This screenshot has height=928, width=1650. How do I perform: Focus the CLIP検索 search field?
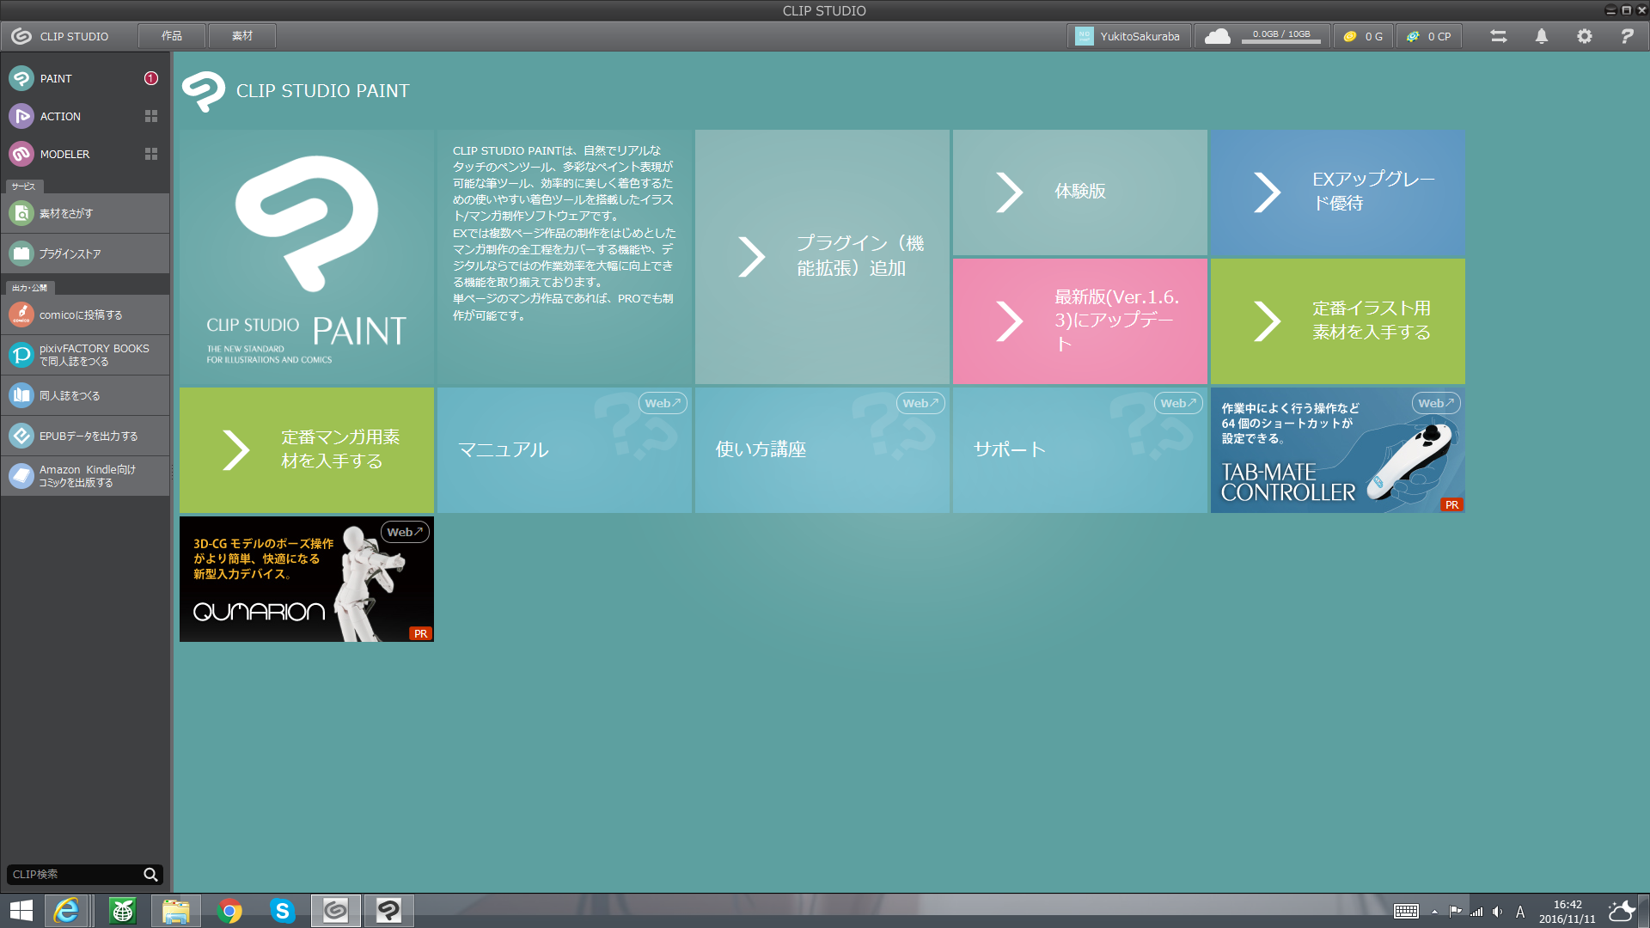[74, 875]
